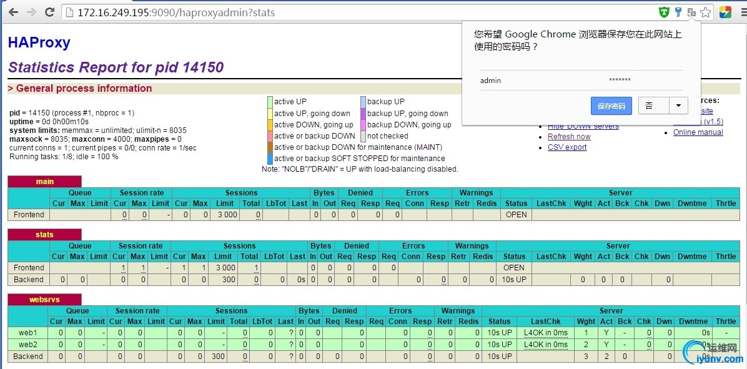Click the colorful lightning extension icon

725,12
